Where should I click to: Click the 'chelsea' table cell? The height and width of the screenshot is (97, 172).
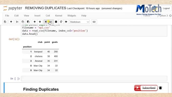pos(38,56)
